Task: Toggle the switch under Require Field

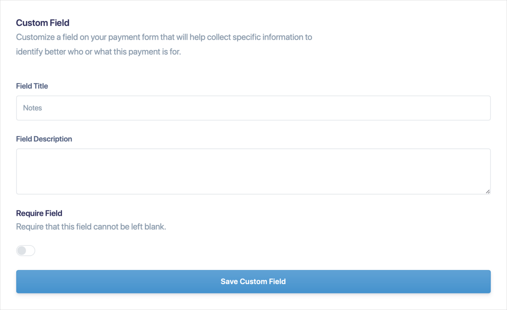Action: [25, 250]
